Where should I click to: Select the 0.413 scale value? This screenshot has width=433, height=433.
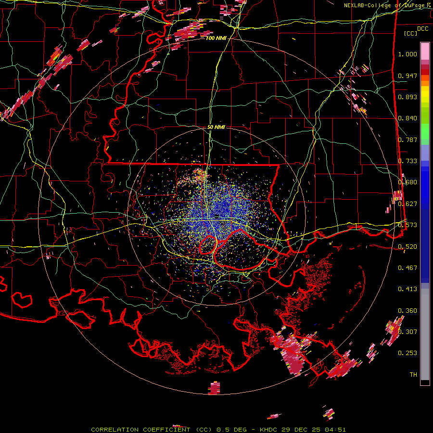[408, 289]
